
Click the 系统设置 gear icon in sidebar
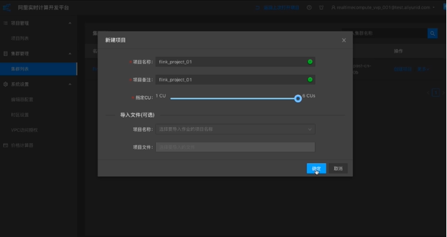(5, 84)
